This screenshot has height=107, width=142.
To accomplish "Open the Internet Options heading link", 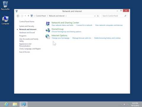I will click(59, 35).
